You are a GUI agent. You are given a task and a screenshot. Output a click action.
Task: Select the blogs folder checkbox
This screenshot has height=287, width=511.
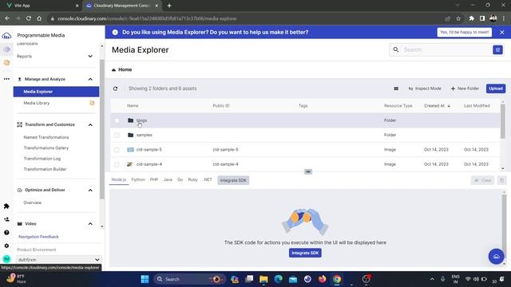[x=117, y=120]
